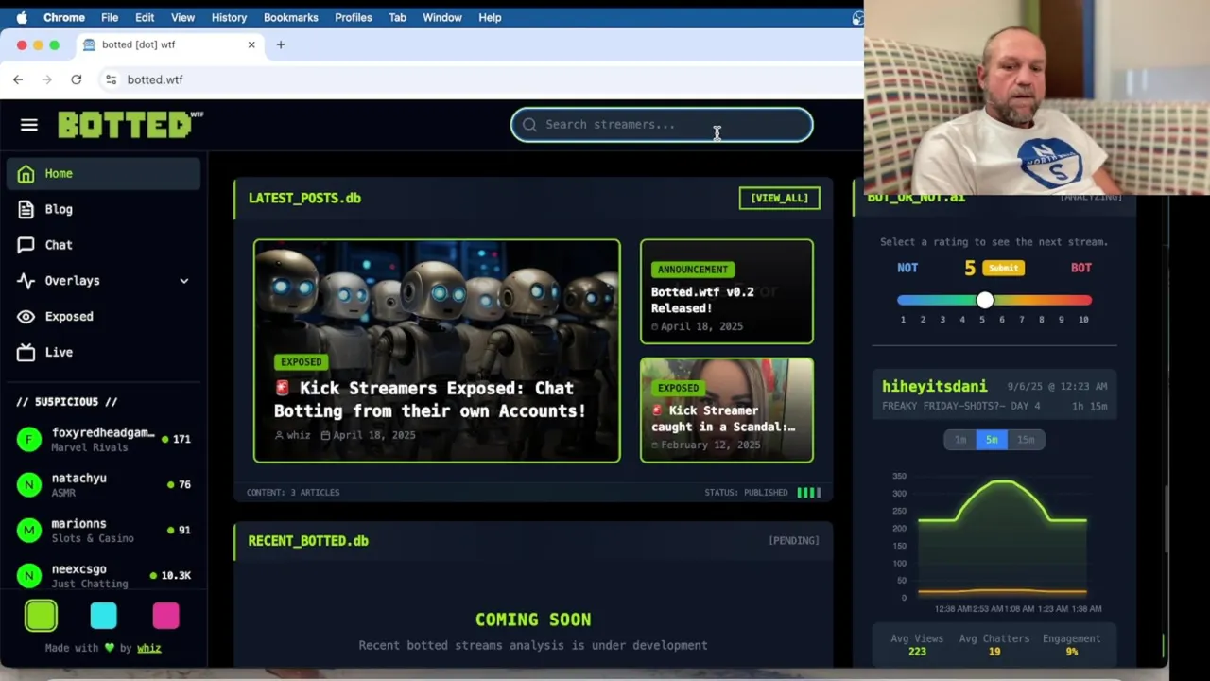Click the VIEW_ALL button

780,198
